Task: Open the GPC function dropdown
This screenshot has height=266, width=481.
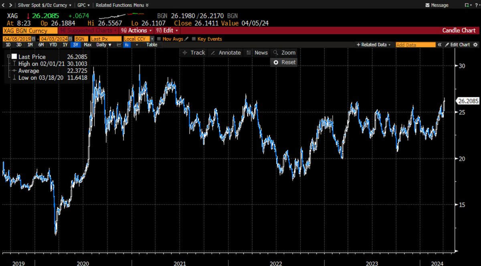Action: pyautogui.click(x=83, y=5)
